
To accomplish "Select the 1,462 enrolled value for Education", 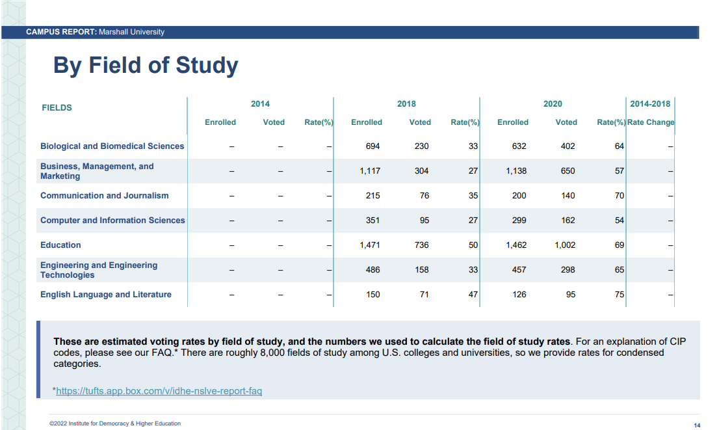I will [516, 245].
